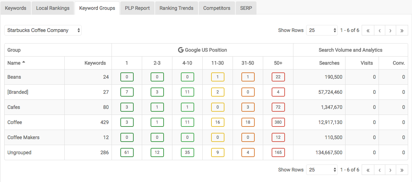Image resolution: width=412 pixels, height=182 pixels.
Task: Go to next page using top pagination
Action: (x=391, y=30)
